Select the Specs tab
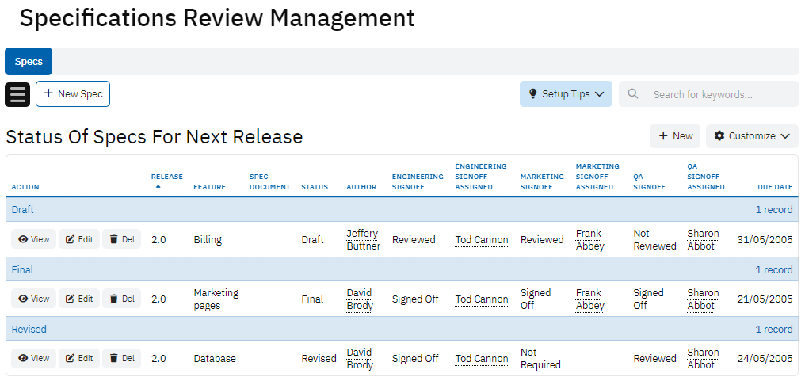The image size is (805, 385). pyautogui.click(x=29, y=62)
